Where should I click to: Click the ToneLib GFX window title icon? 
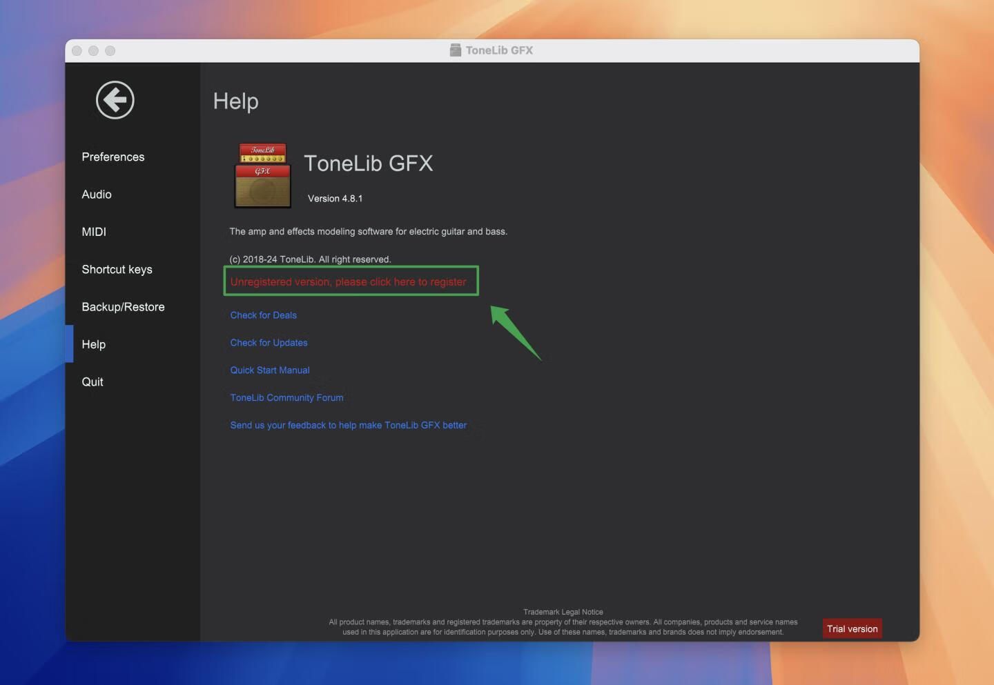(456, 50)
